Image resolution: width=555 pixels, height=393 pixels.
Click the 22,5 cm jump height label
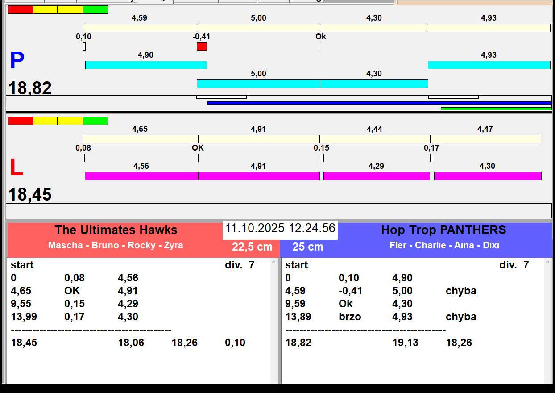tap(252, 247)
